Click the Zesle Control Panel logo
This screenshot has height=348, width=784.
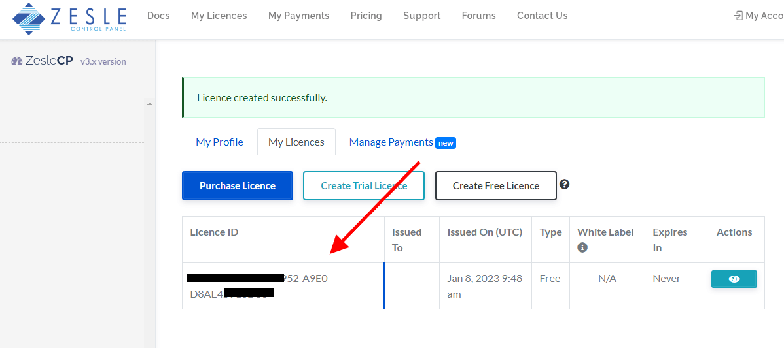point(69,18)
